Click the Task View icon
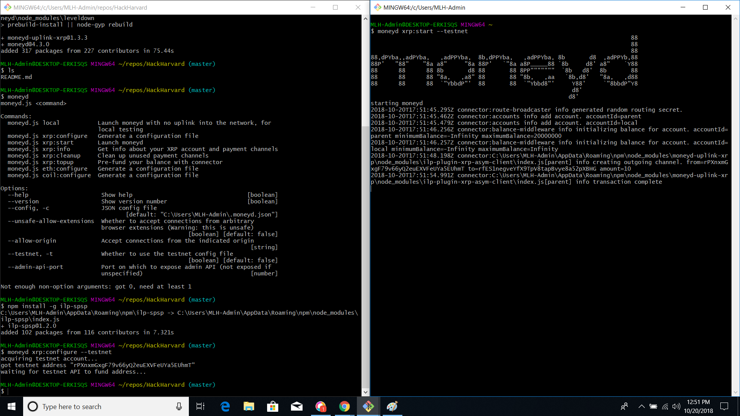 coord(200,406)
